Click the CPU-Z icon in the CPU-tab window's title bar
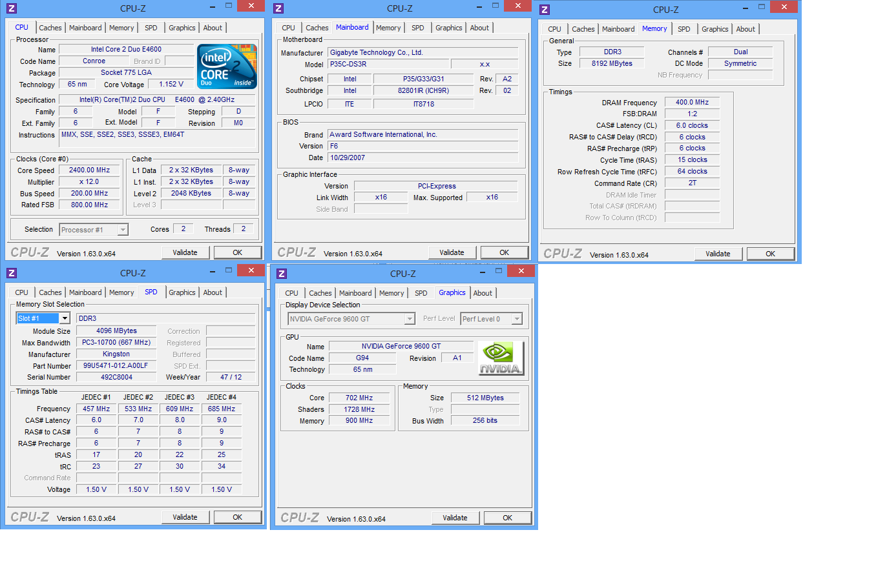The height and width of the screenshot is (581, 887). pyautogui.click(x=12, y=8)
